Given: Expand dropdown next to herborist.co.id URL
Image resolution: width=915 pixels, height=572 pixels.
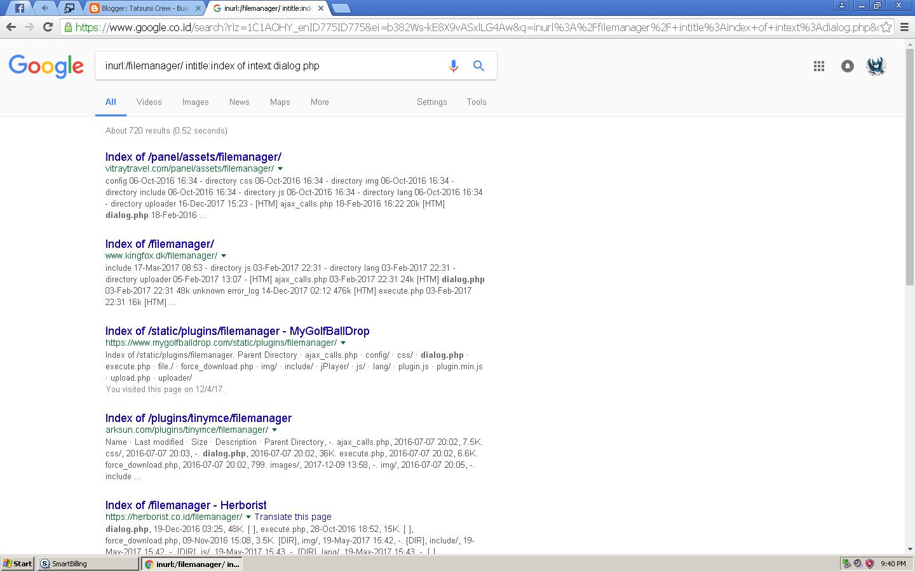Looking at the screenshot, I should [x=248, y=517].
